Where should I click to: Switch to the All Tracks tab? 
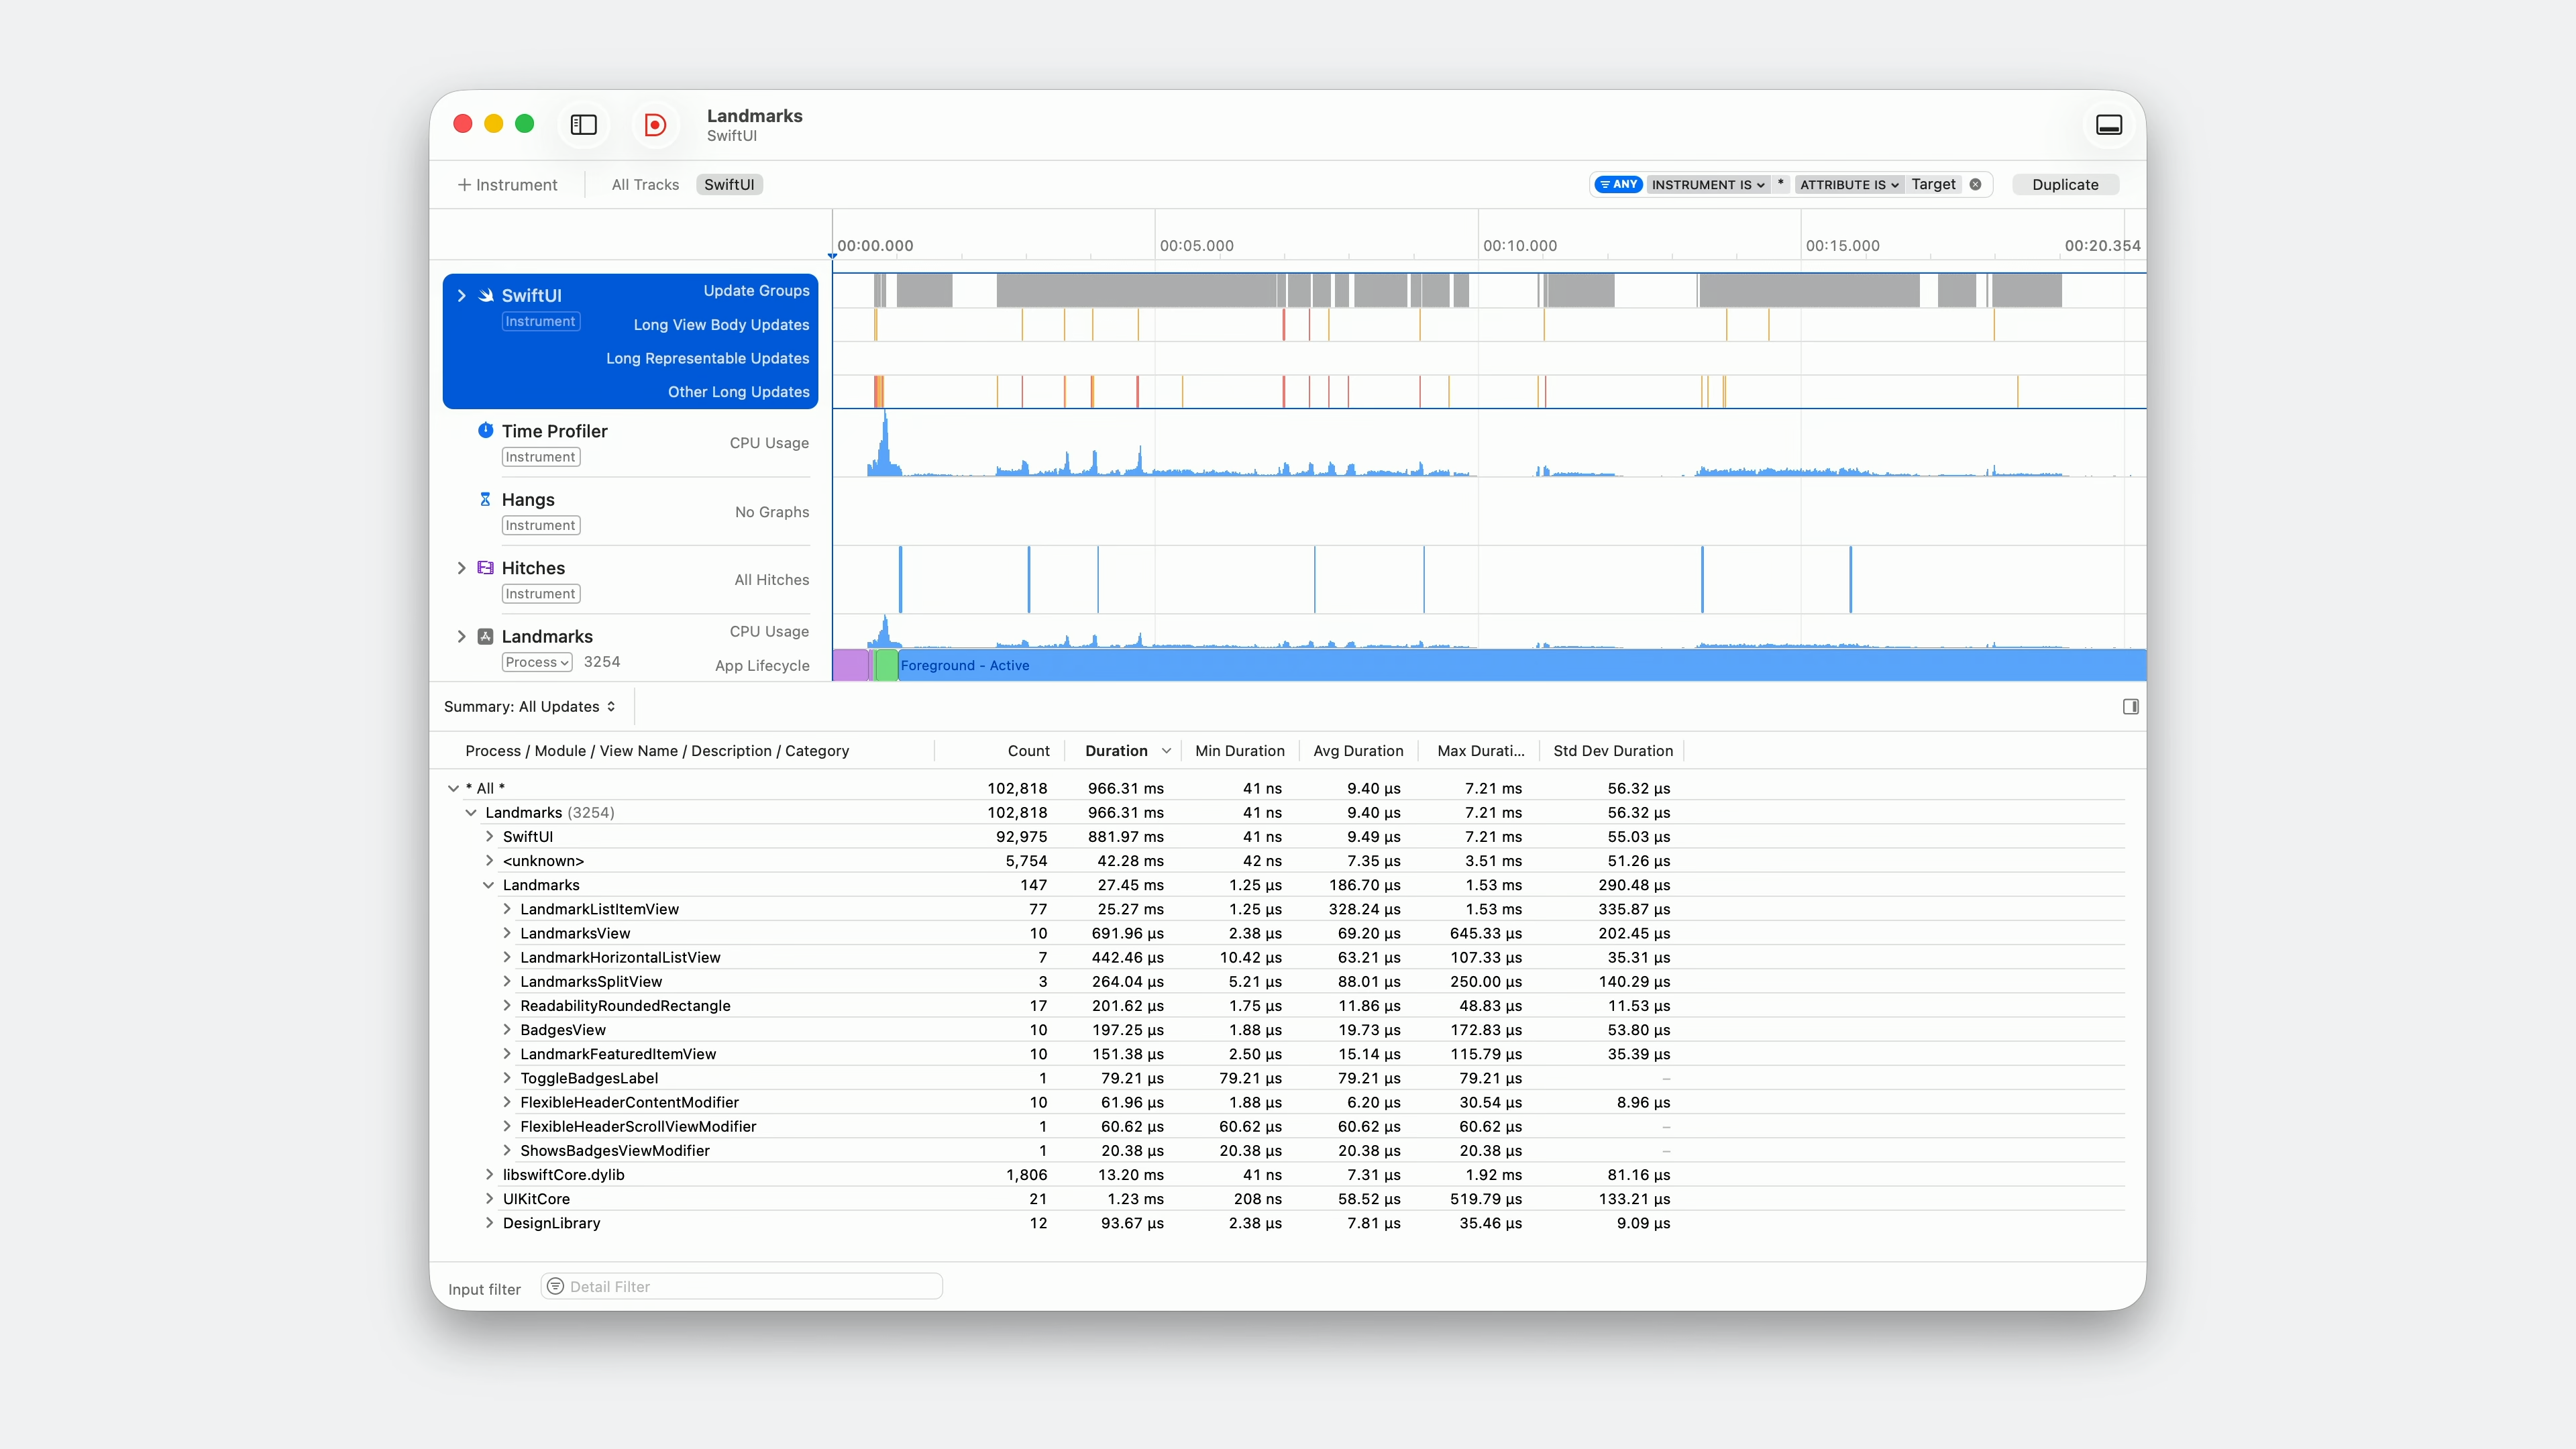645,184
